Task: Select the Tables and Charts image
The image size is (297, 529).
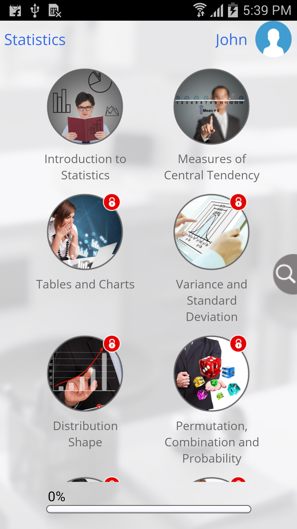Action: 85,232
